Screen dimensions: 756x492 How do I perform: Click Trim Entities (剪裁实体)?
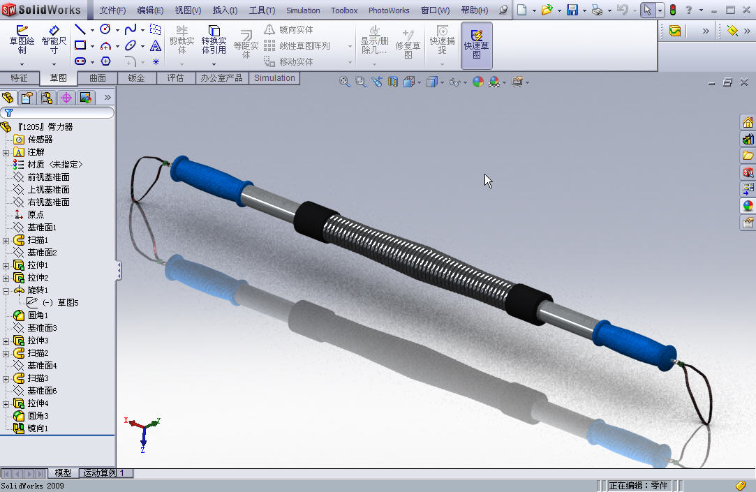coord(181,41)
